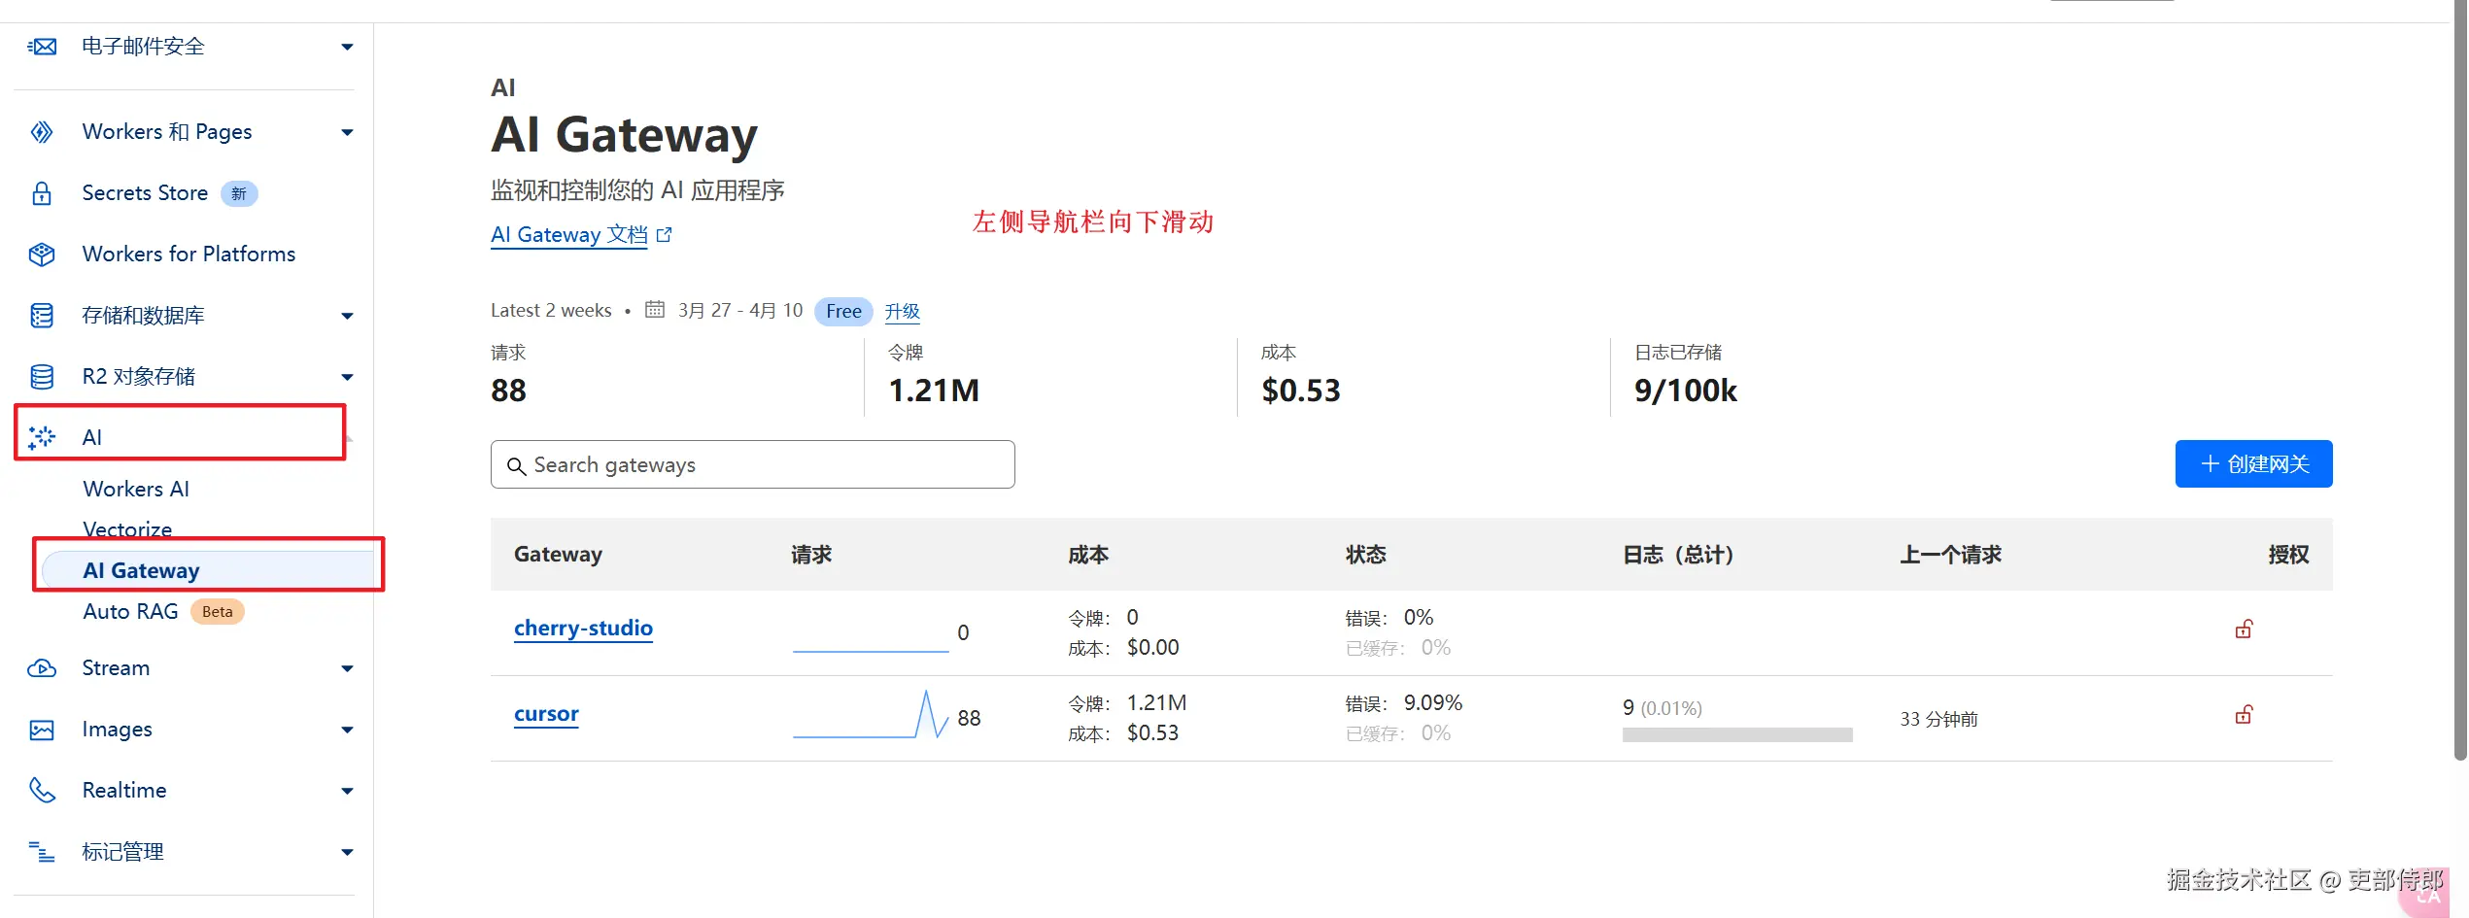Toggle the cherry-studio authorization lock
Viewport: 2469px width, 918px height.
click(x=2244, y=629)
